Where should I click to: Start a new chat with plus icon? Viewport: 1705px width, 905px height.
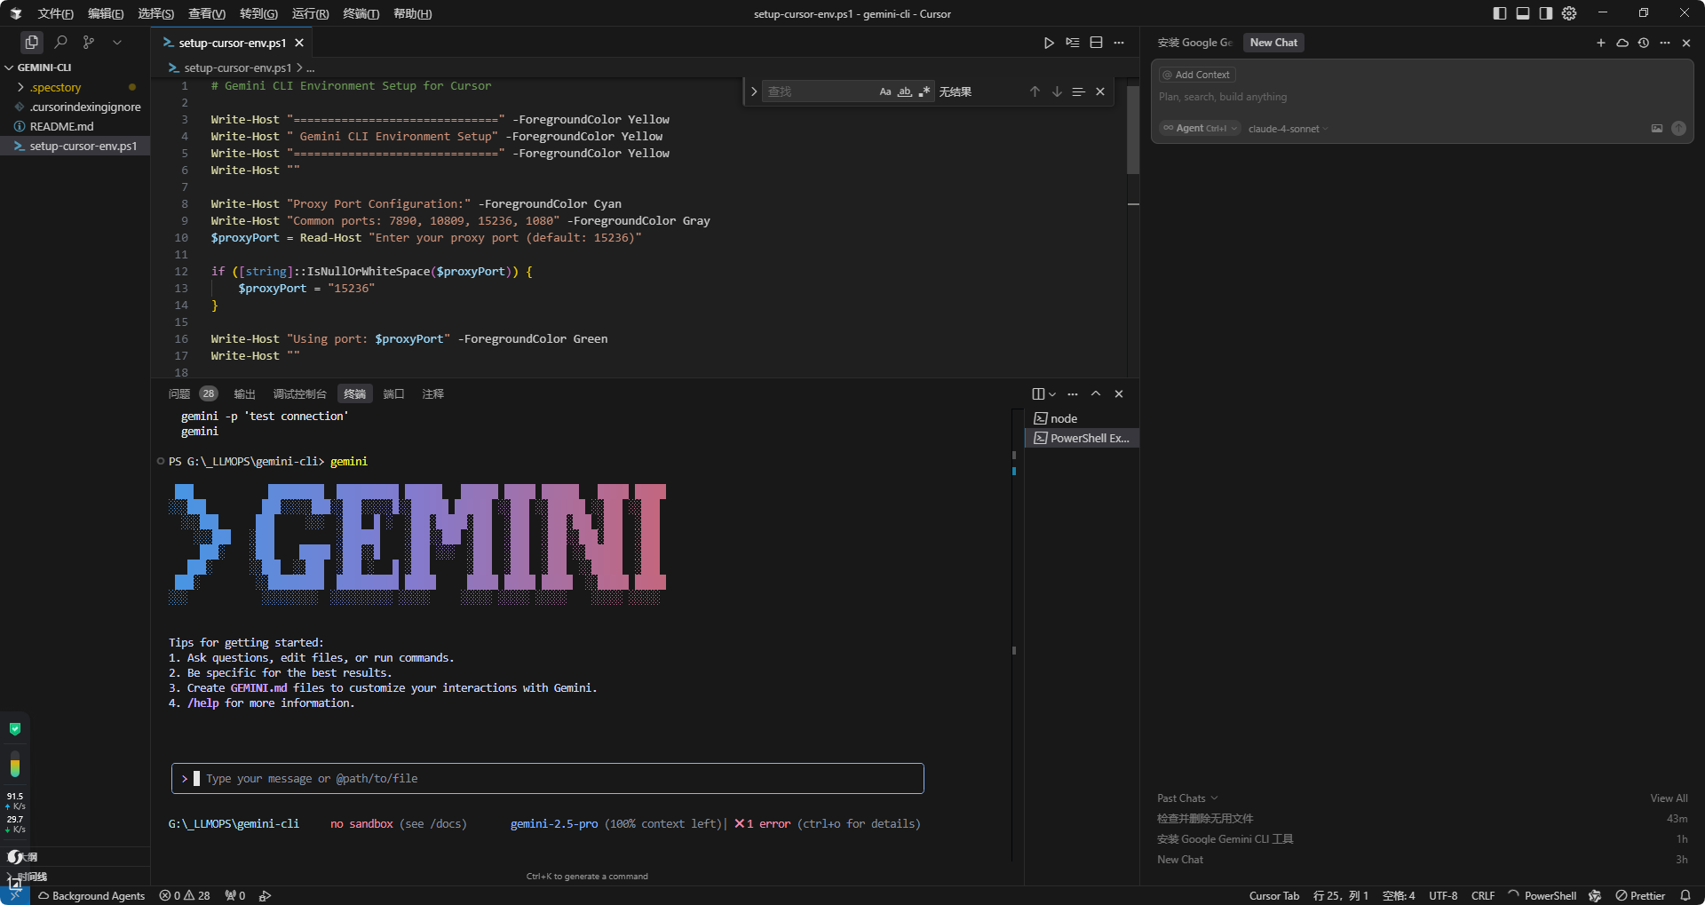click(x=1601, y=43)
